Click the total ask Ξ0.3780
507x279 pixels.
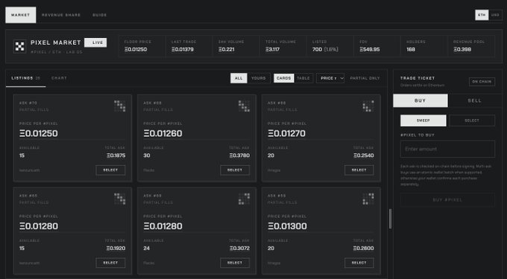pyautogui.click(x=239, y=155)
